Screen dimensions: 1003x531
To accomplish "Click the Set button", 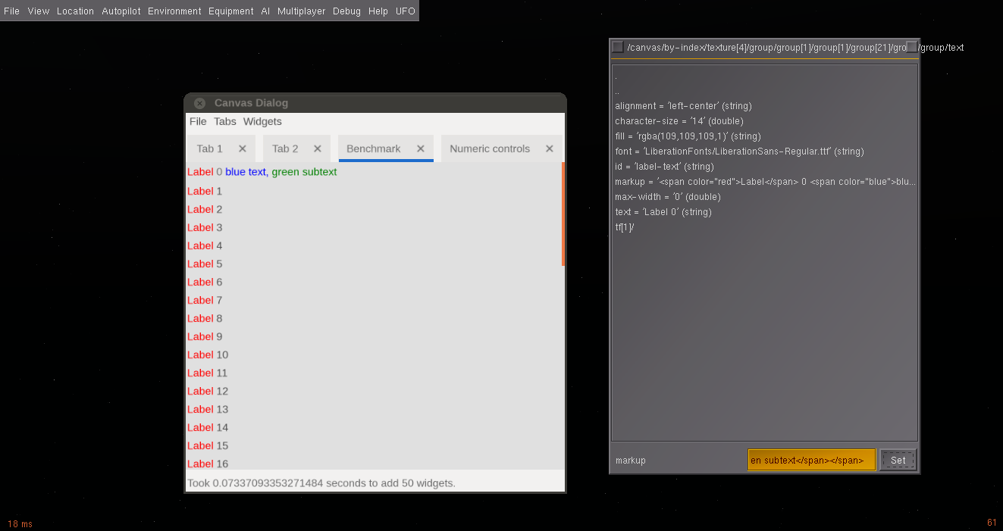I will click(898, 460).
